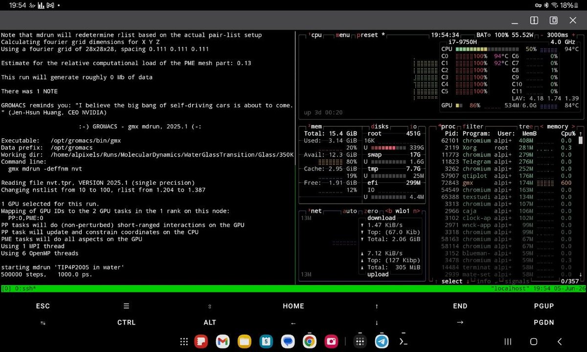Toggle the disks view in mem box
The image size is (587, 352).
click(380, 127)
